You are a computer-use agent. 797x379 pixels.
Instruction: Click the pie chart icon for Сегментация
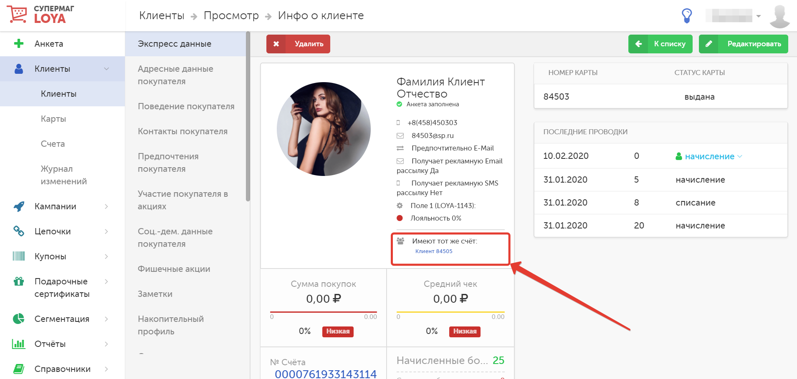pyautogui.click(x=19, y=319)
